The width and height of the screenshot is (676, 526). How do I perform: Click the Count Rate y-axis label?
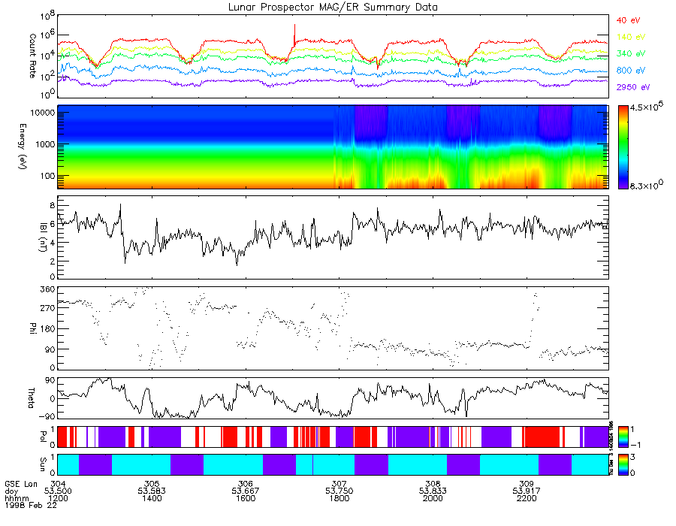32,56
